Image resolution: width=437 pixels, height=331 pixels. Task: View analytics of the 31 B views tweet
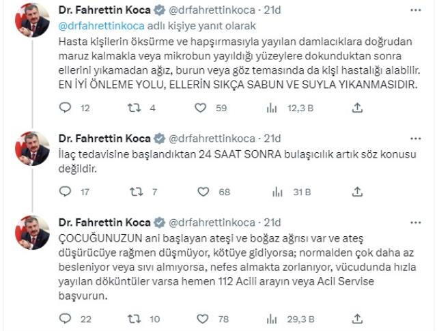point(272,192)
